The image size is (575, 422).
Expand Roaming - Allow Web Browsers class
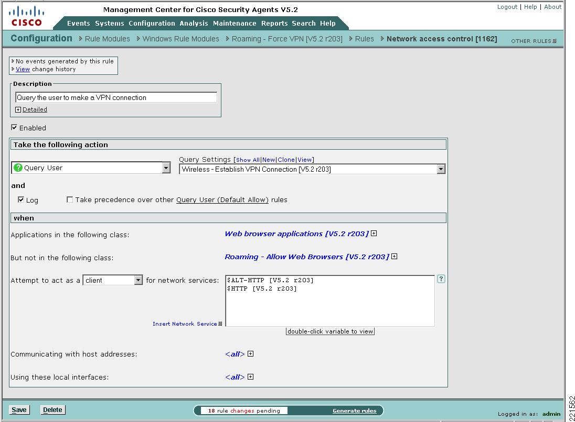click(x=394, y=257)
